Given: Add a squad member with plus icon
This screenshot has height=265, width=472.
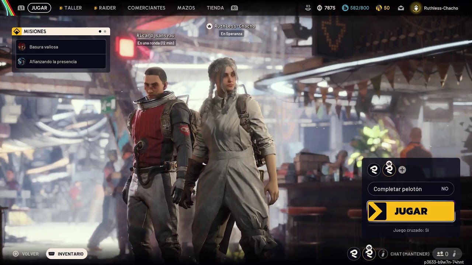Looking at the screenshot, I should (x=402, y=170).
